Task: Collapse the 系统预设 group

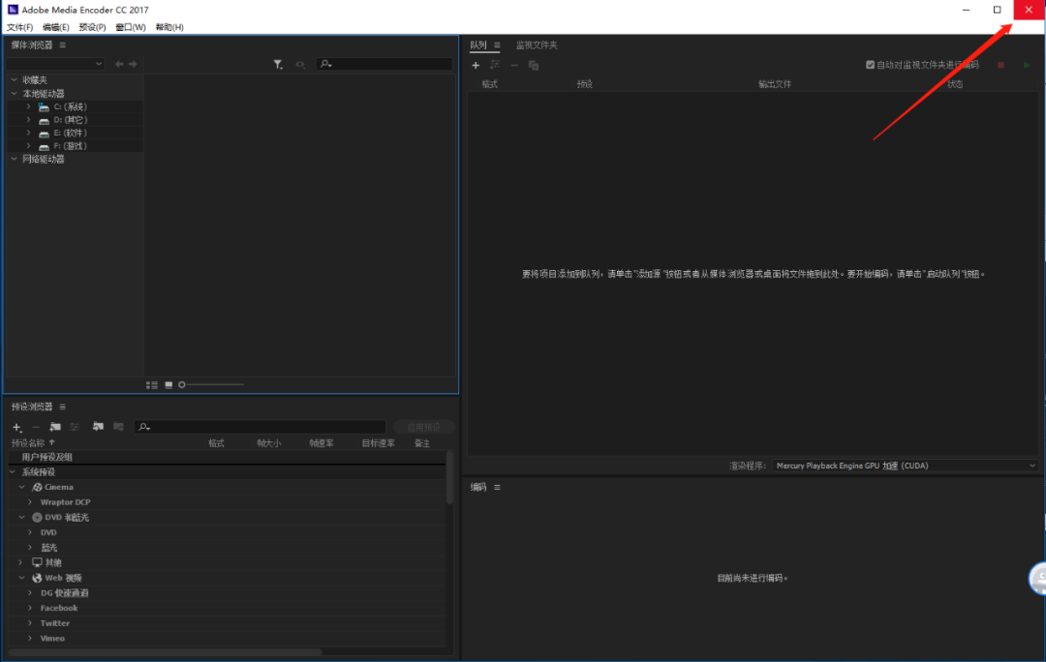Action: [13, 472]
